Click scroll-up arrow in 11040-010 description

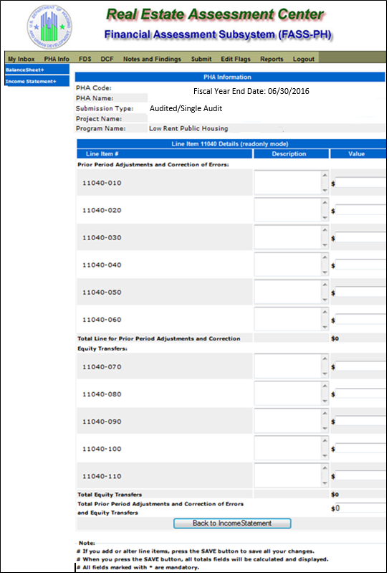point(325,175)
